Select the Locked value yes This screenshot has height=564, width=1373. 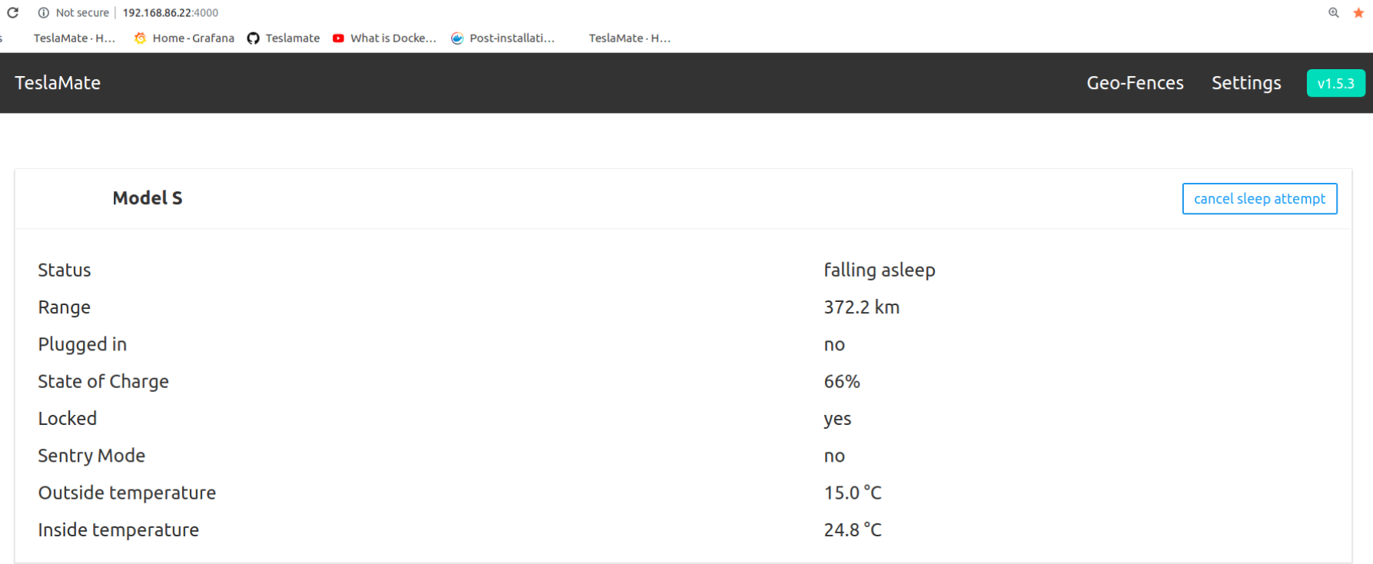click(837, 419)
